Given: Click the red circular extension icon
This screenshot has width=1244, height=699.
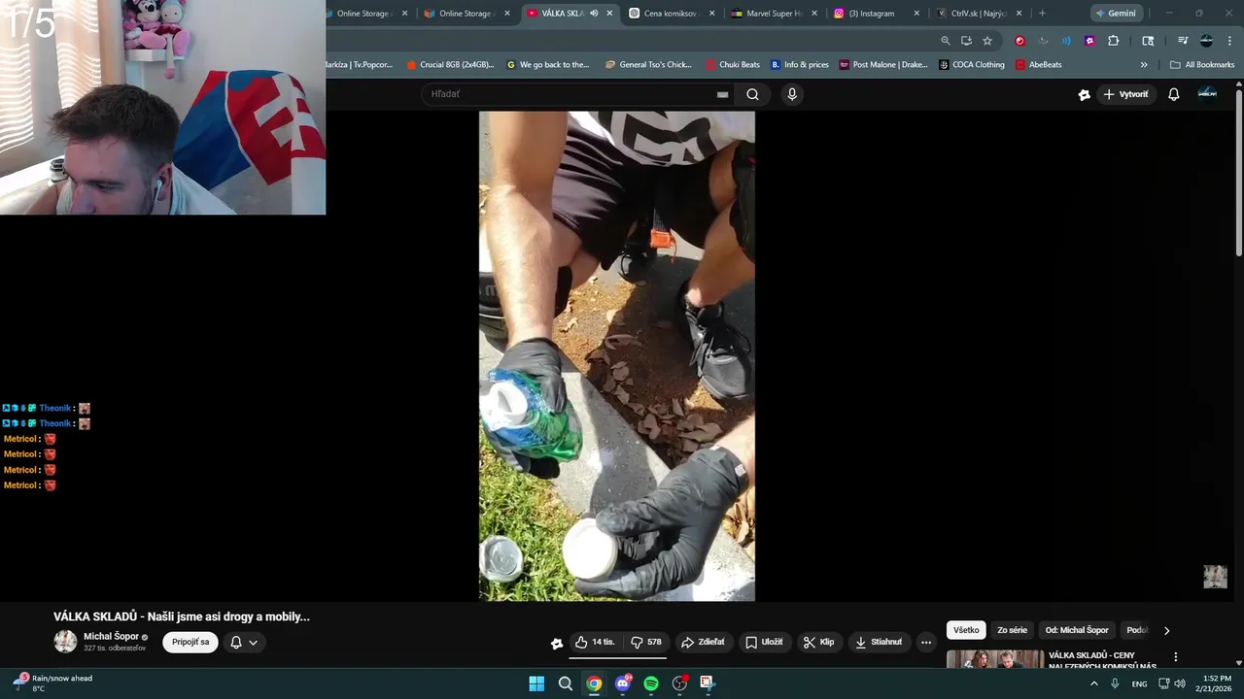Looking at the screenshot, I should click(x=1019, y=41).
